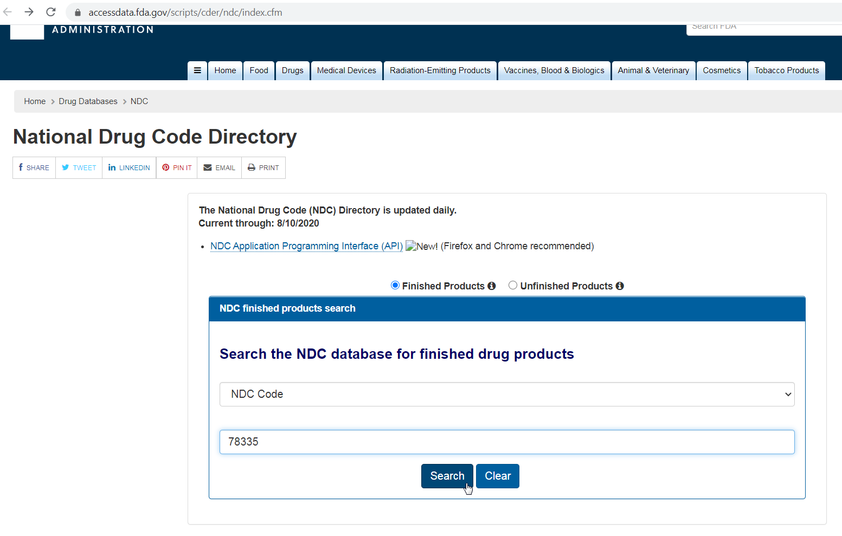842x536 pixels.
Task: Open Animal & Veterinary tab
Action: (653, 70)
